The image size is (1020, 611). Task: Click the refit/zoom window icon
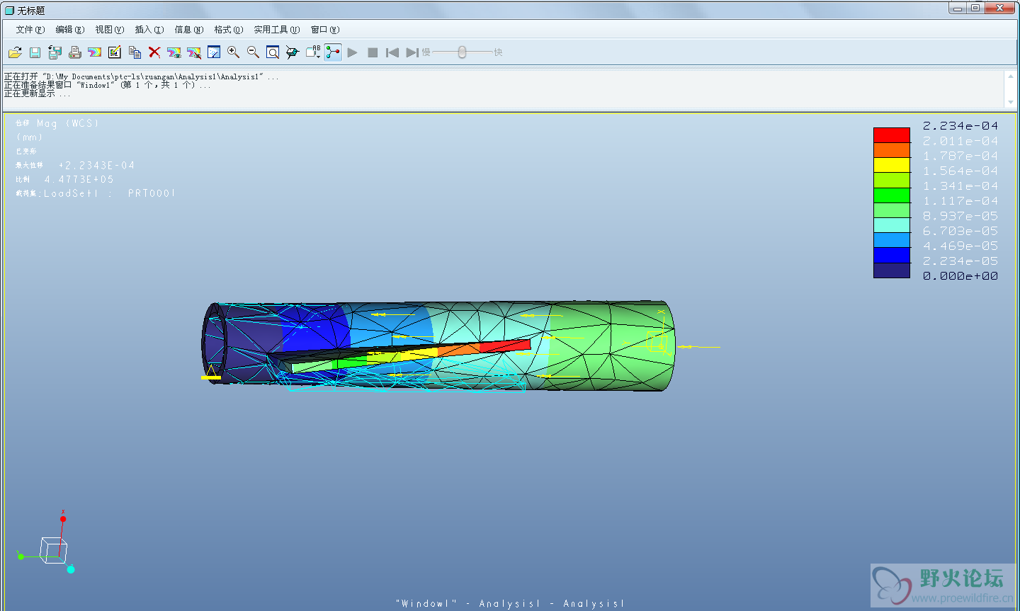click(273, 52)
